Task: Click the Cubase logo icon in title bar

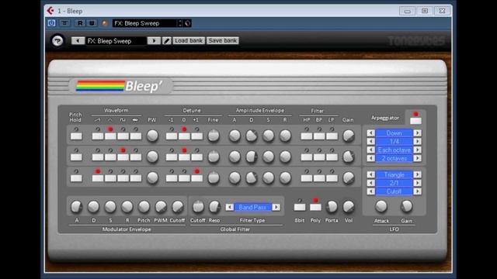Action: tap(50, 11)
